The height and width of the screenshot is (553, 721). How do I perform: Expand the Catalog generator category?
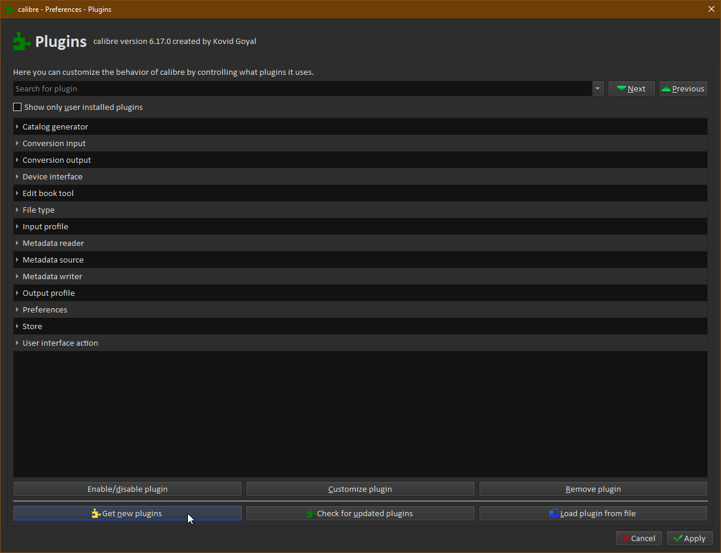click(17, 127)
